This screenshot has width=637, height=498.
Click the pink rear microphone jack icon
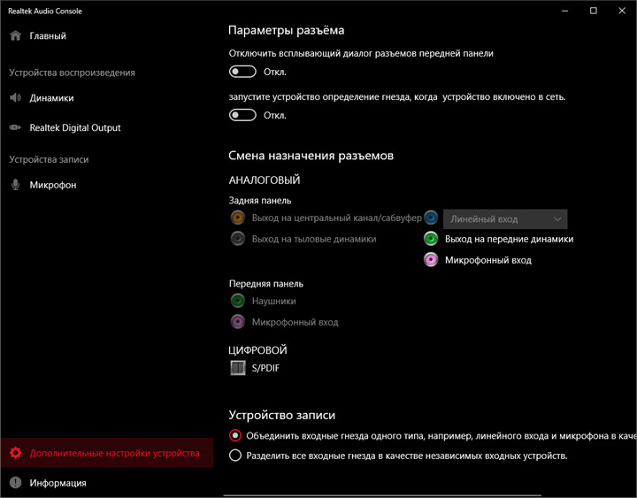[x=431, y=260]
